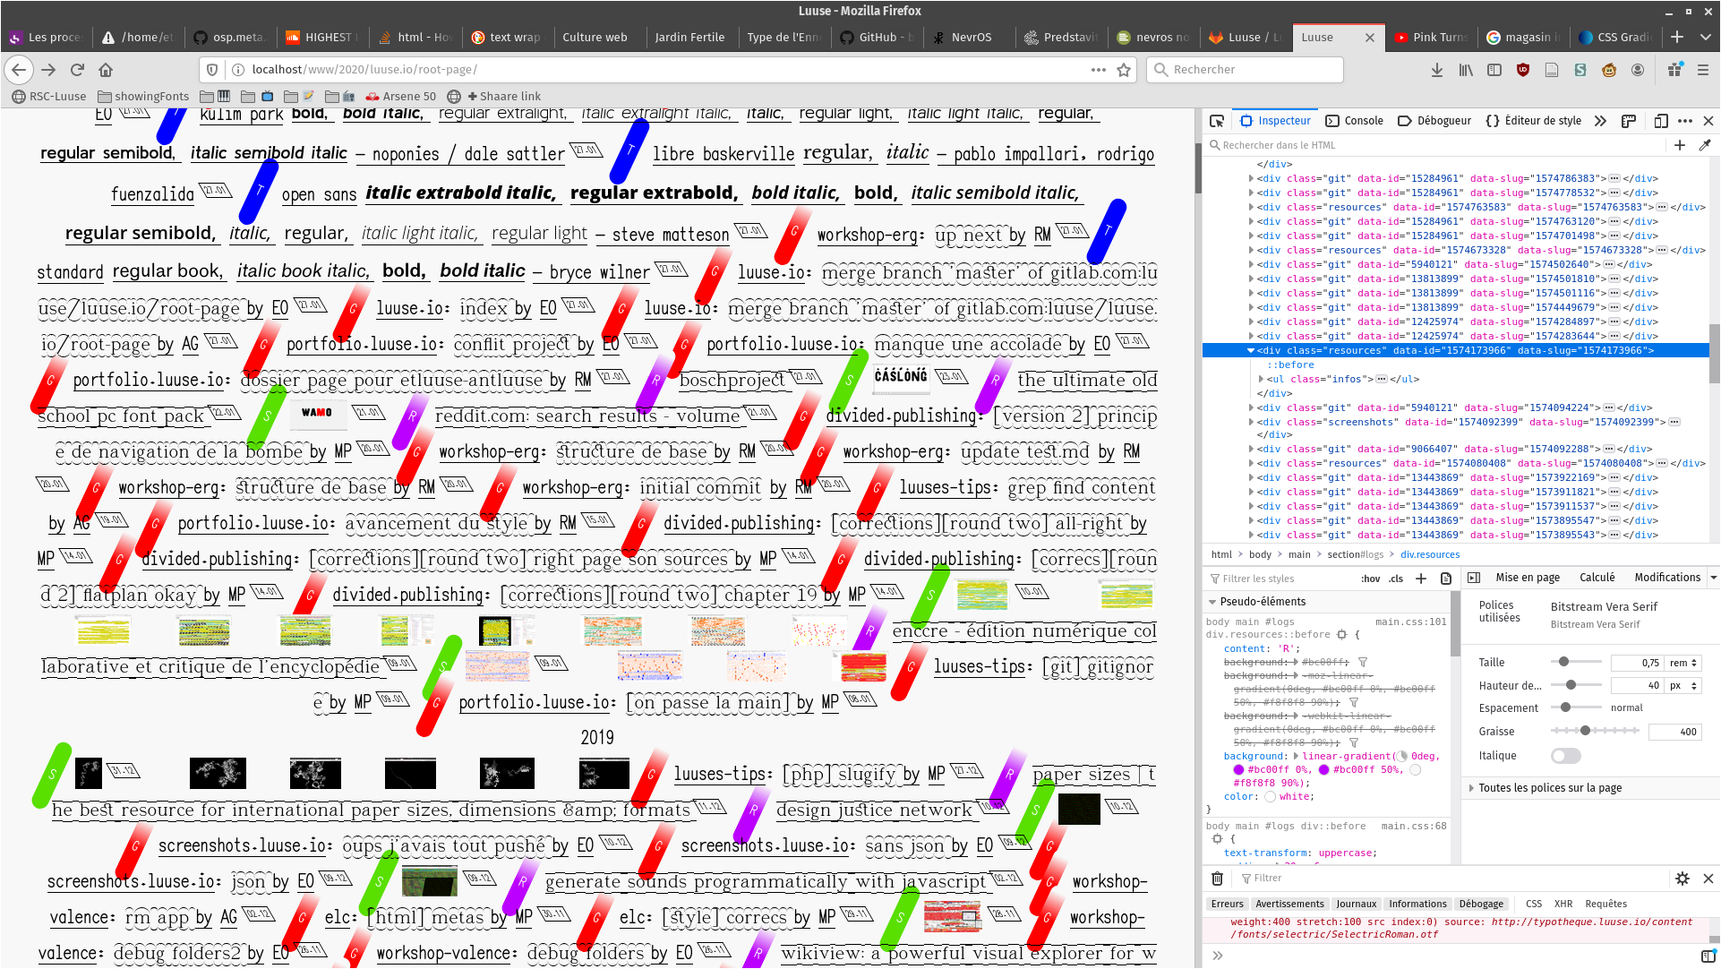Reload the current page

pyautogui.click(x=77, y=70)
